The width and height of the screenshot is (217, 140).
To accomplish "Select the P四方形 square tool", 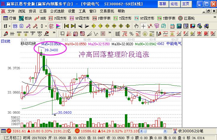I will click(x=58, y=18).
